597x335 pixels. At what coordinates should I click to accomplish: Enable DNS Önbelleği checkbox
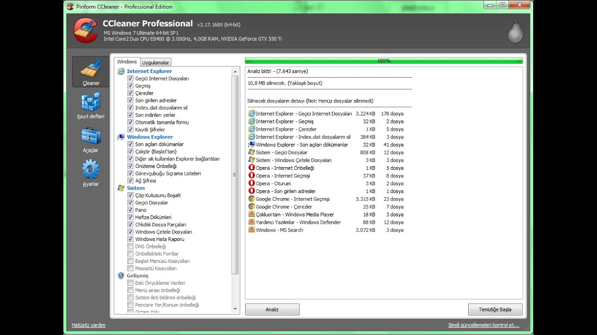[x=131, y=246]
